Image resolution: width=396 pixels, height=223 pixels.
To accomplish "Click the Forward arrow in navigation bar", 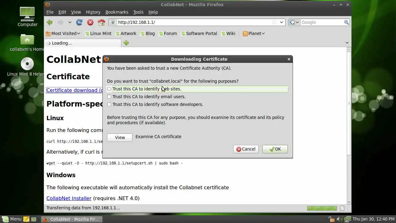I will [x=61, y=22].
